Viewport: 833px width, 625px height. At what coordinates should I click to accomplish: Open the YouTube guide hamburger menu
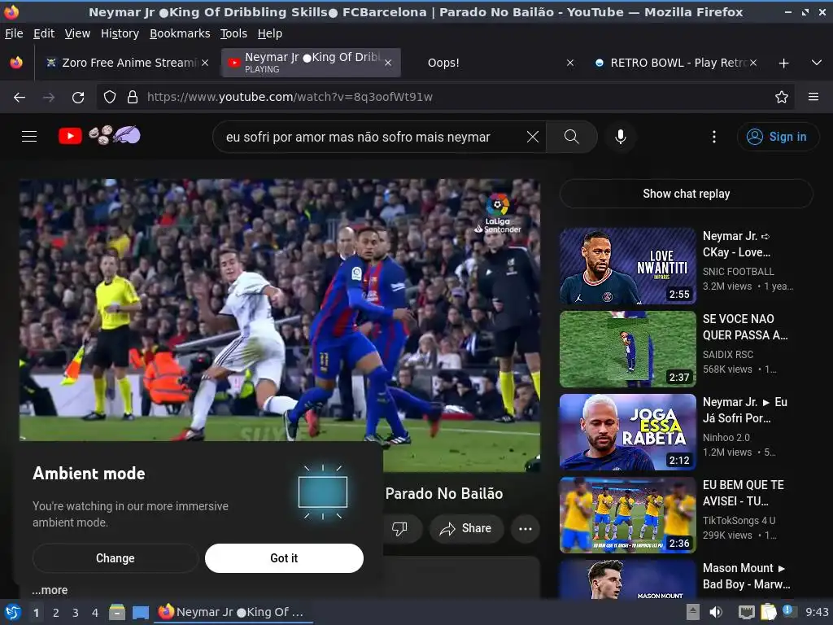pos(29,137)
